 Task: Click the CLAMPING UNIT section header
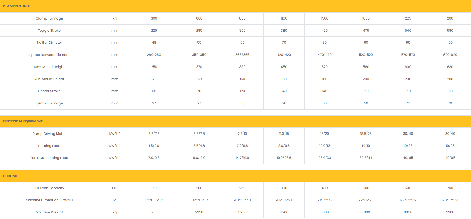coord(16,6)
